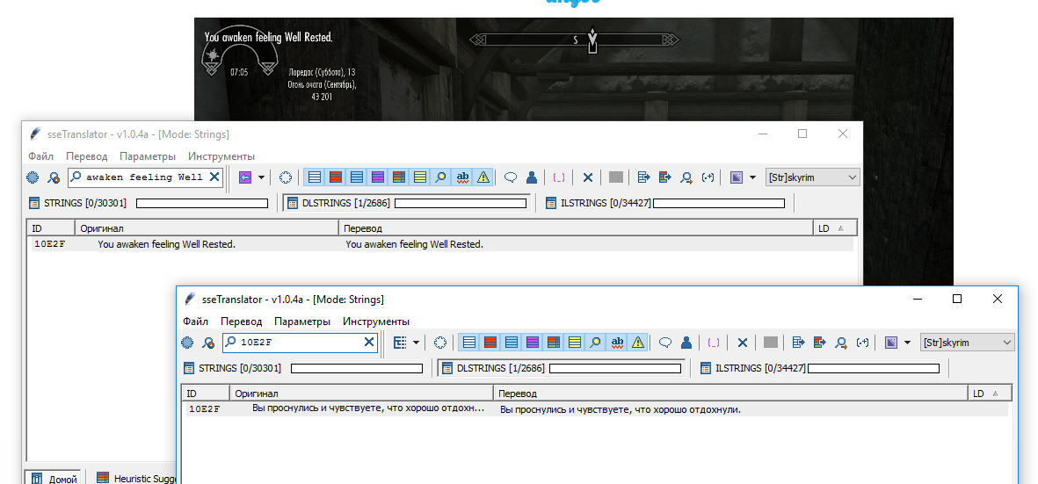
Task: Click 'awaken feeling Well' search field
Action: point(146,177)
